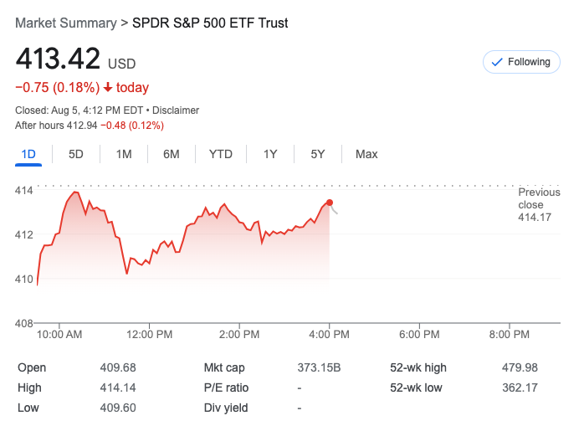Screen dimensions: 584x426
Task: Select the 1Y range tab
Action: [270, 154]
